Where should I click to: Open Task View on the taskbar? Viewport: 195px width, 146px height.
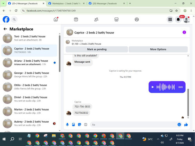pos(20,139)
